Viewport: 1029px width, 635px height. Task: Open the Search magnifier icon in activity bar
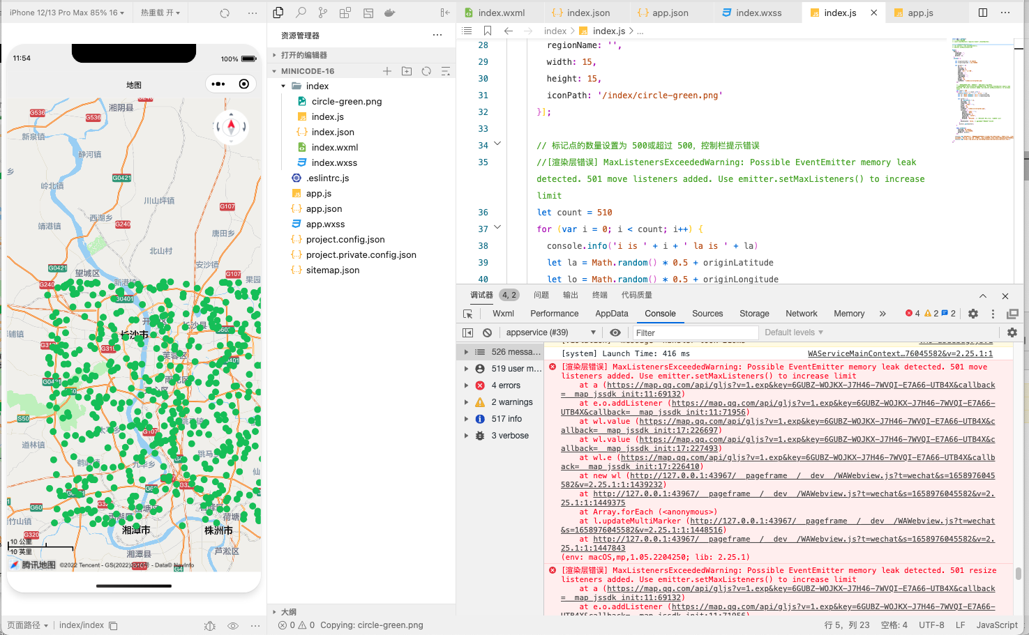(x=301, y=13)
